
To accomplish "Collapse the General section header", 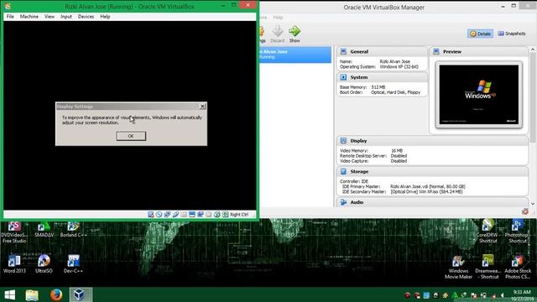I will click(x=382, y=51).
